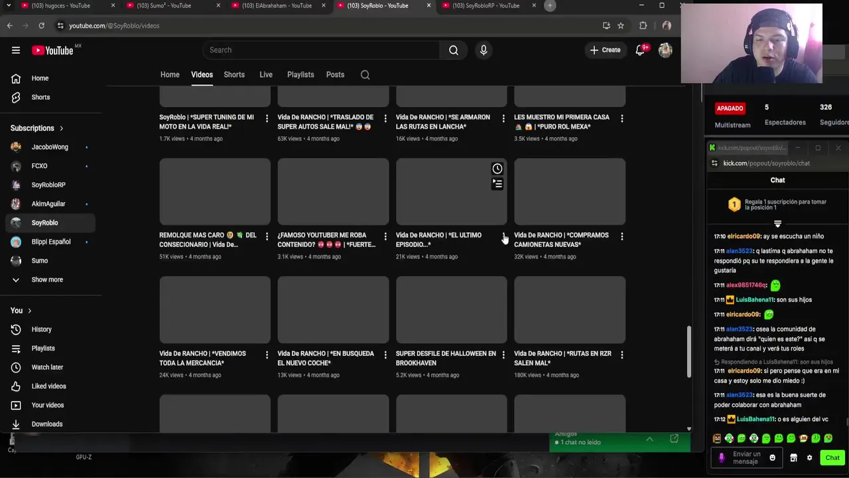This screenshot has height=478, width=849.
Task: Click thumbnail of EL ULTIMO EPISODIO video
Action: point(451,192)
